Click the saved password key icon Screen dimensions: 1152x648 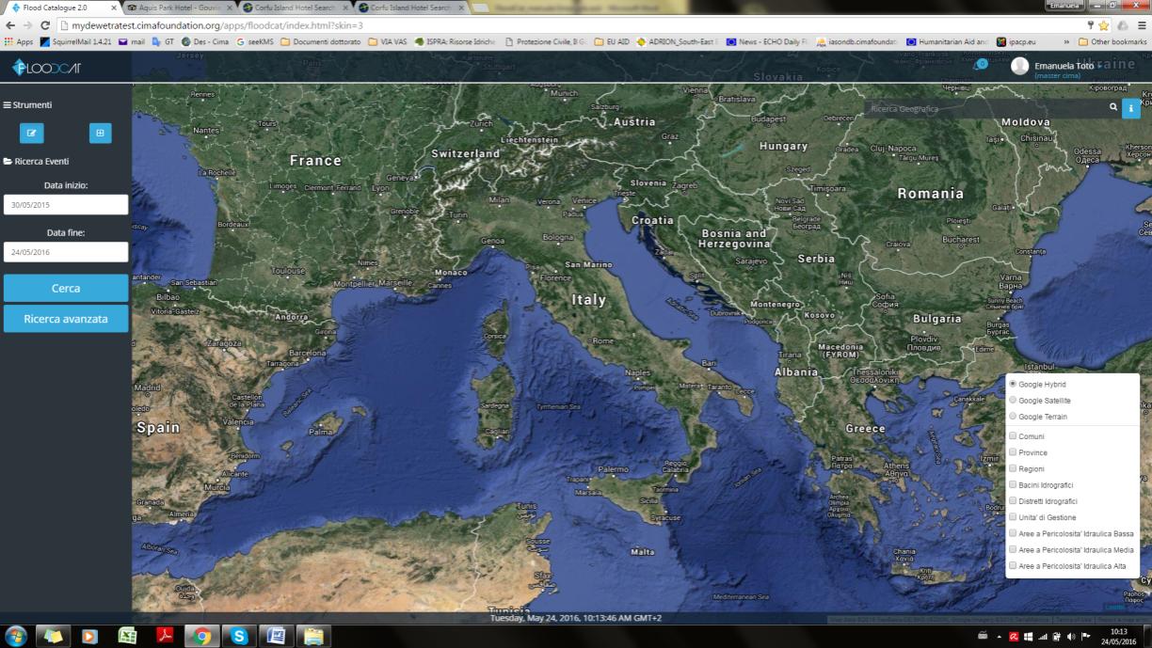coord(1091,25)
